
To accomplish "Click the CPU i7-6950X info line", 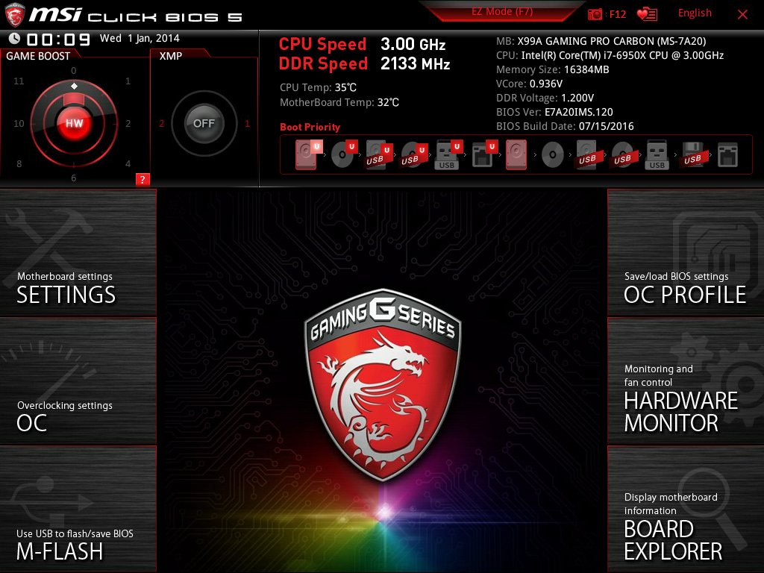I will (610, 55).
